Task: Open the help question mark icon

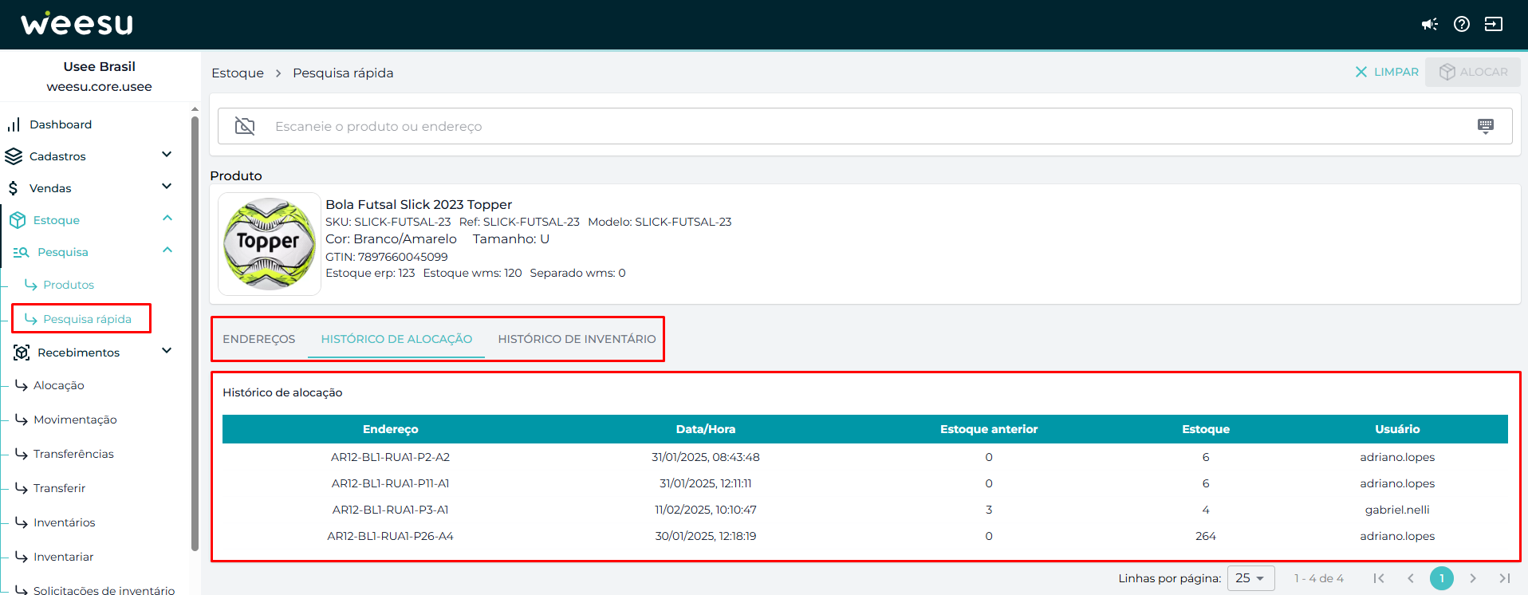Action: (1462, 24)
